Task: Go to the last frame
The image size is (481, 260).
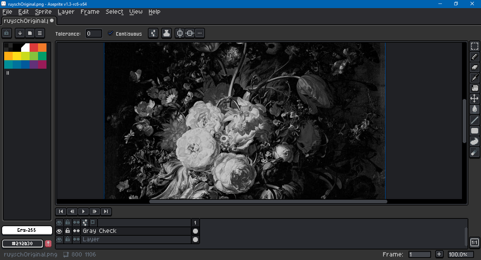Action: [x=106, y=211]
